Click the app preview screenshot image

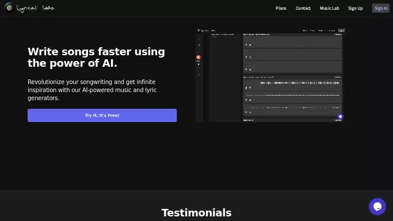270,75
